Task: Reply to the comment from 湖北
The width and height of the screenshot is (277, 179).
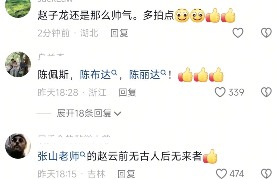Action: [119, 33]
